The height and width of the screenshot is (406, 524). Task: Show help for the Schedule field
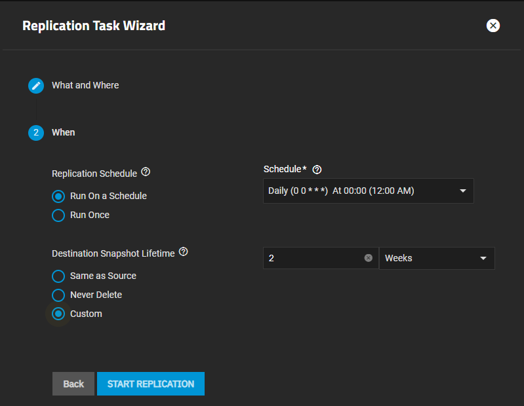pos(317,170)
